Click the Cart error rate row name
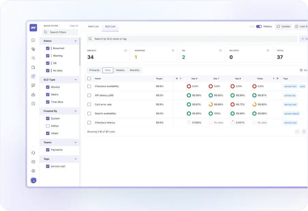This screenshot has width=308, height=211. click(103, 104)
